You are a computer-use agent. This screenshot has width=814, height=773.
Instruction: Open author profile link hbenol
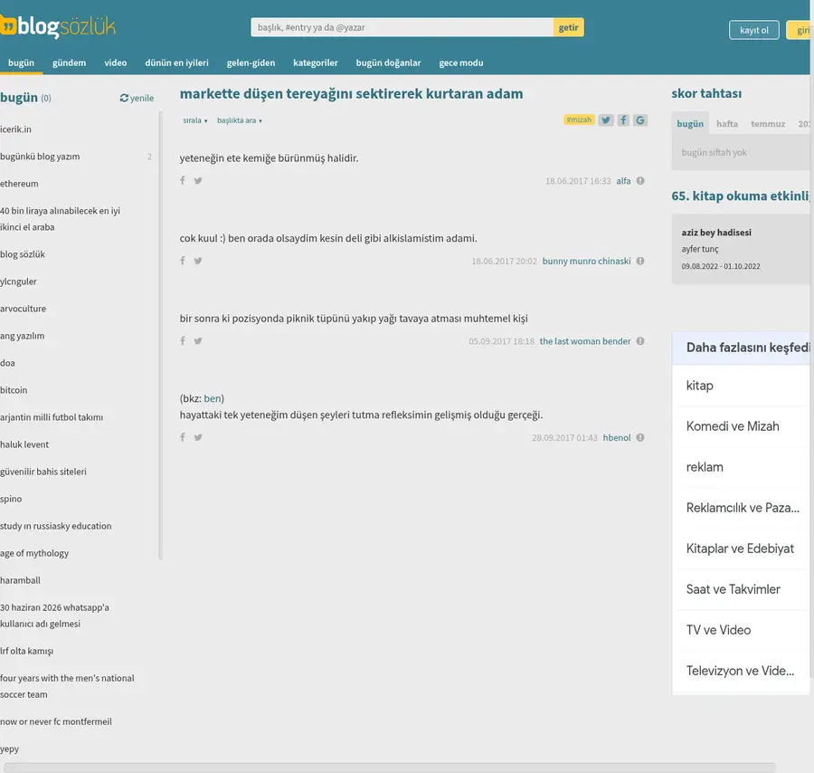pos(617,437)
